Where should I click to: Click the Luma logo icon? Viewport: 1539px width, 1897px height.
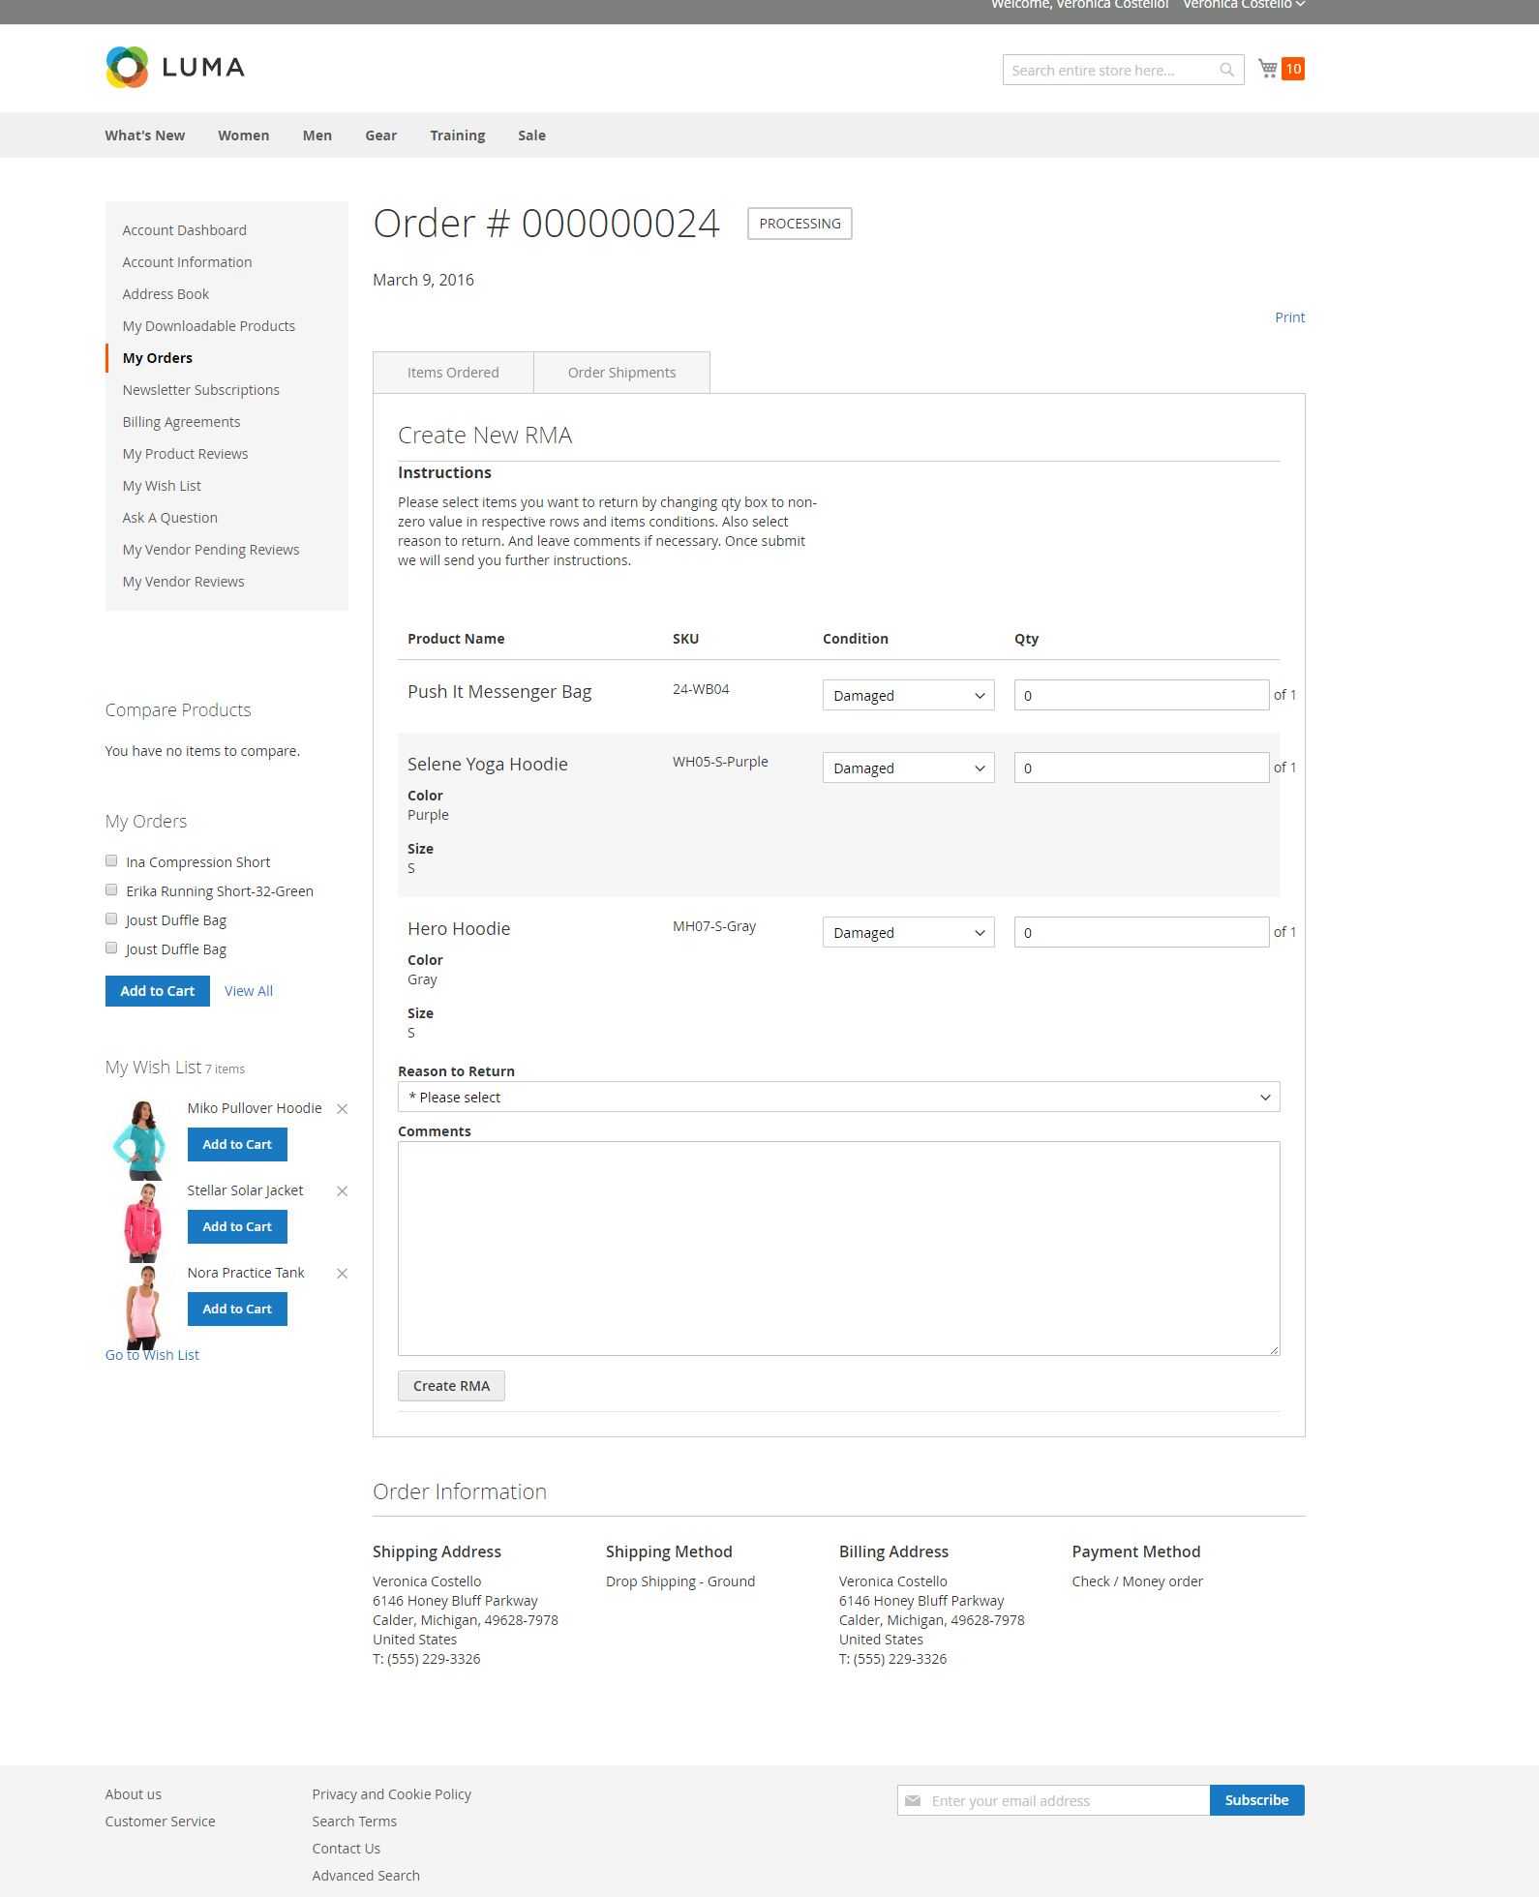(x=127, y=67)
